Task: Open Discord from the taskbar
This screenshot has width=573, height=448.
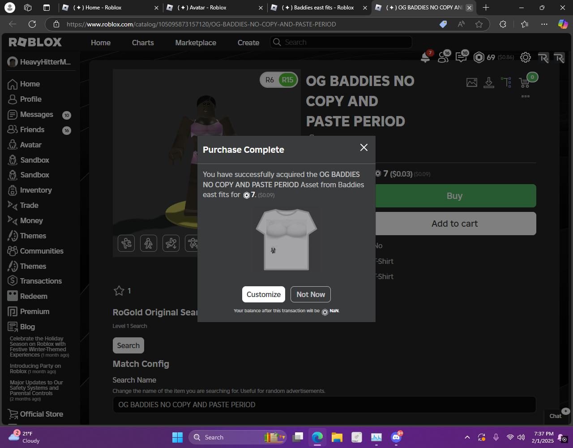Action: (x=396, y=437)
